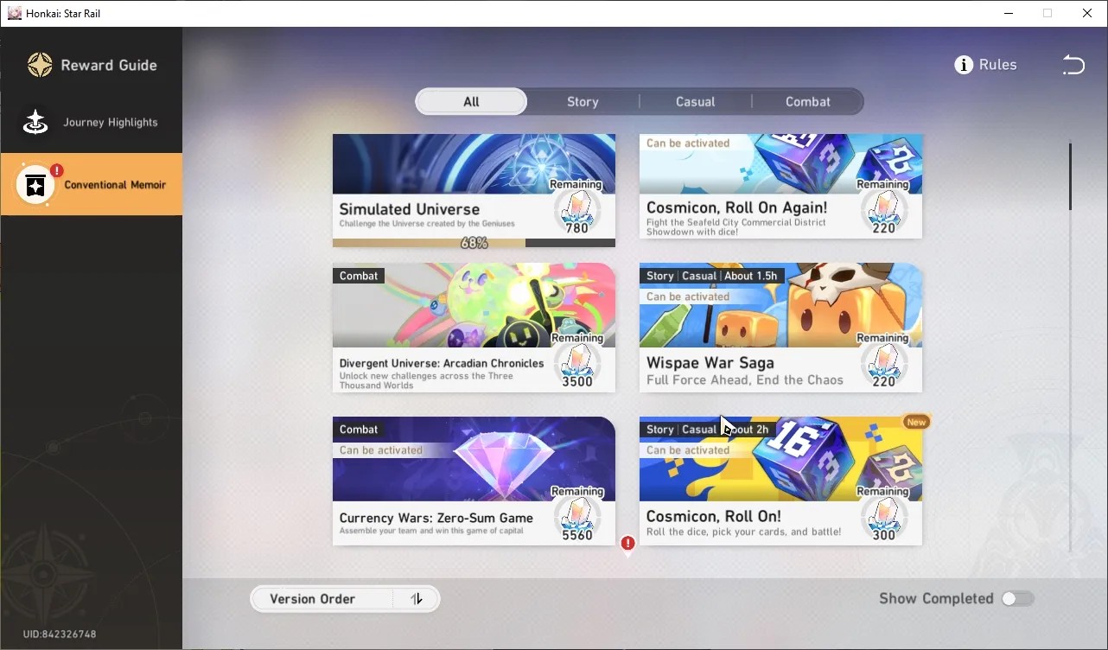Click 'Roll the dice, pick your cards, and battle!'
1108x650 pixels.
(743, 532)
